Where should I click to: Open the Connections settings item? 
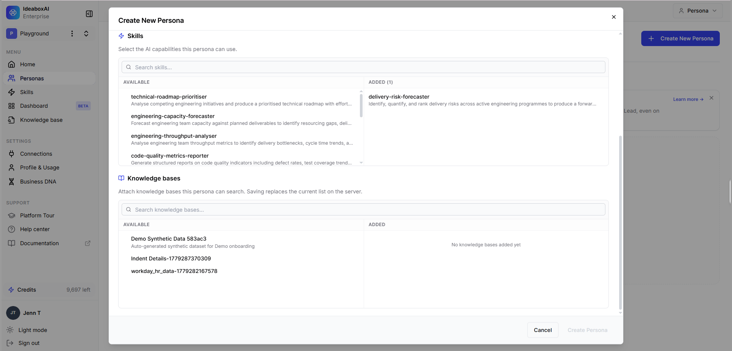49,154
